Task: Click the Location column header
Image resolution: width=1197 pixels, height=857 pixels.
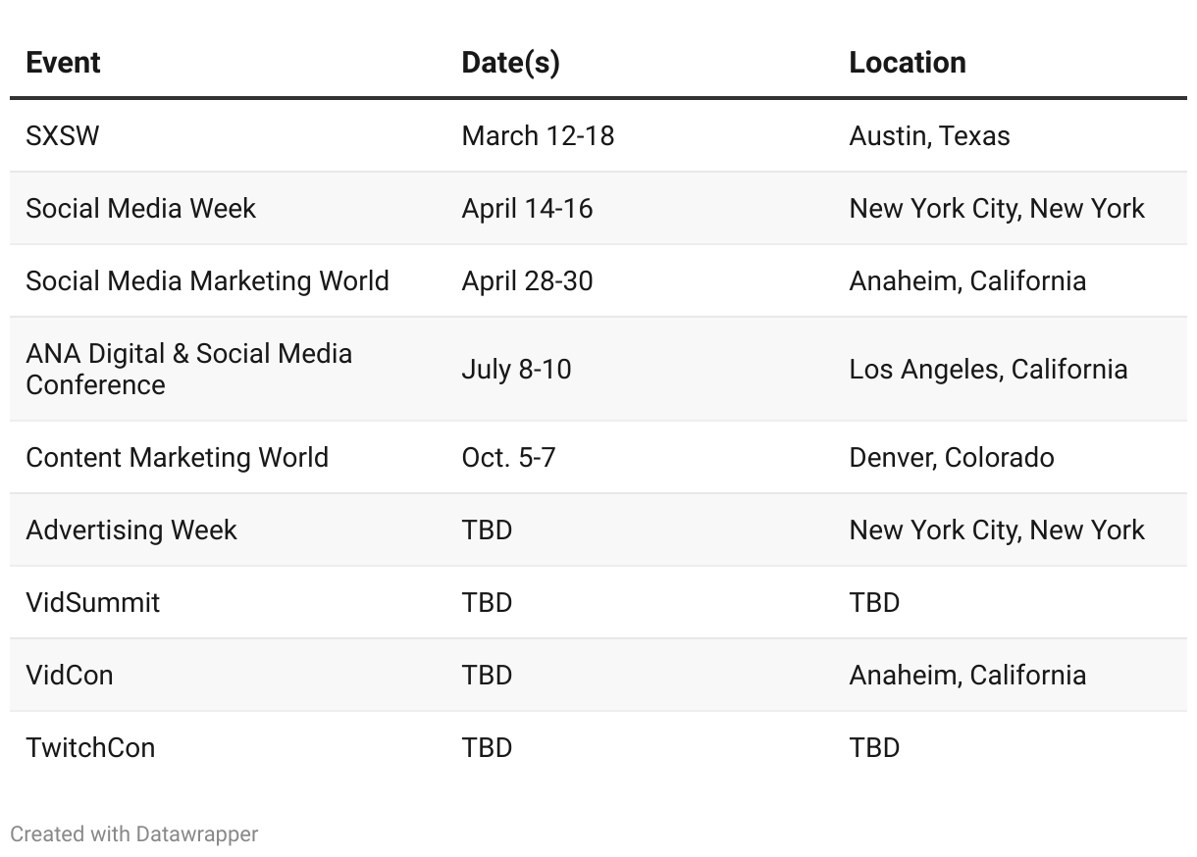Action: [x=907, y=63]
